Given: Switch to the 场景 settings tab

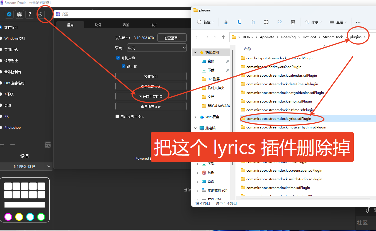Looking at the screenshot, I should [x=126, y=25].
